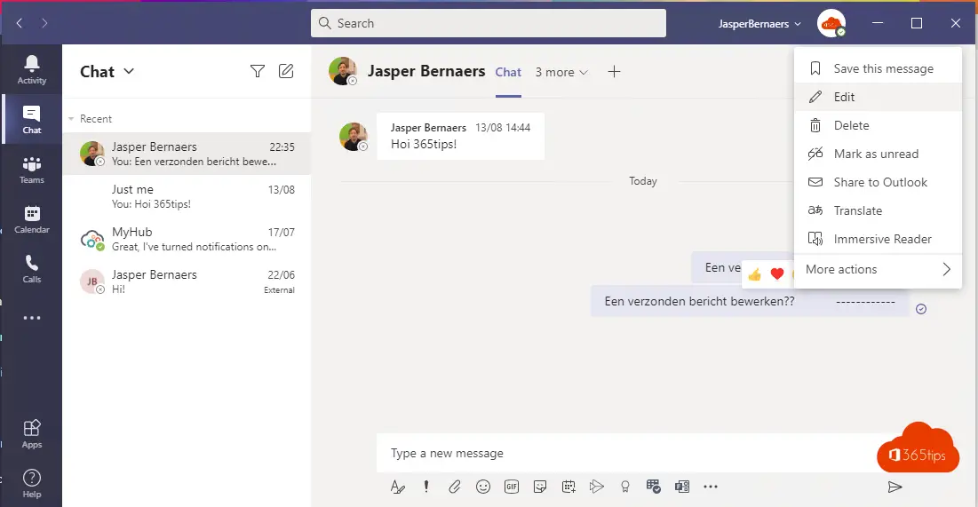
Task: Click the Hoi 365tips! message
Action: (x=460, y=136)
